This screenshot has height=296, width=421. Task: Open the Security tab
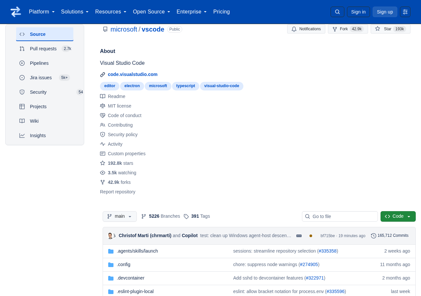(x=45, y=92)
